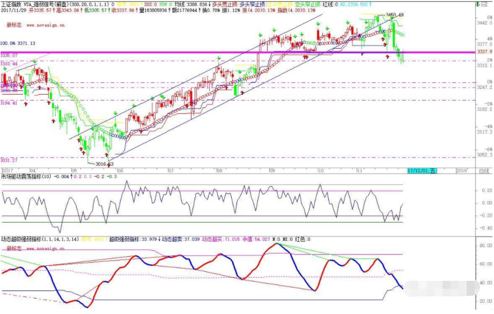Click the 3031.27 price level label on the left

pyautogui.click(x=9, y=160)
